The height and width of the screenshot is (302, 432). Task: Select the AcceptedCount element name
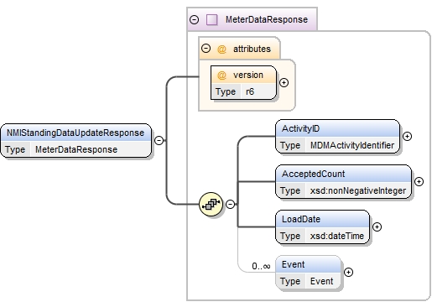(x=313, y=174)
